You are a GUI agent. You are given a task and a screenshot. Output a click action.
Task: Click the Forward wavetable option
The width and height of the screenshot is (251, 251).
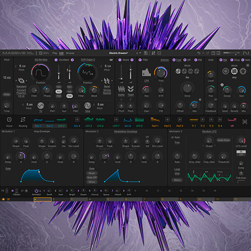(x=21, y=90)
